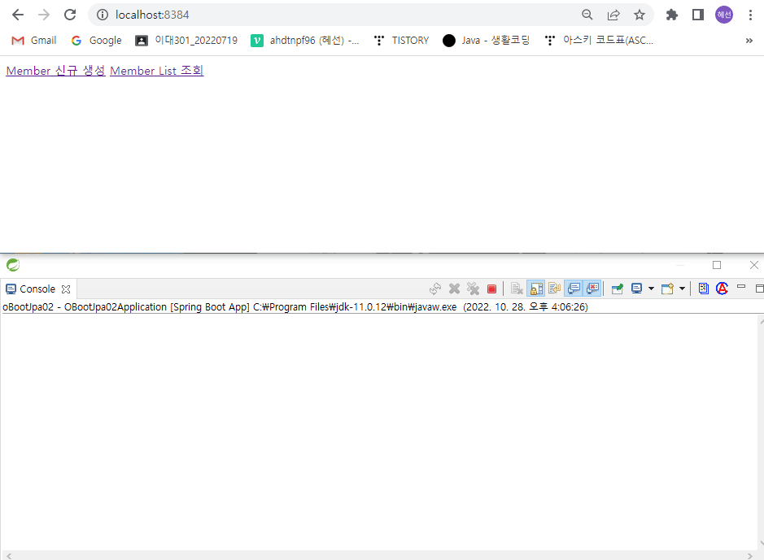Click the relaunch icon in Console toolbar

coord(435,289)
